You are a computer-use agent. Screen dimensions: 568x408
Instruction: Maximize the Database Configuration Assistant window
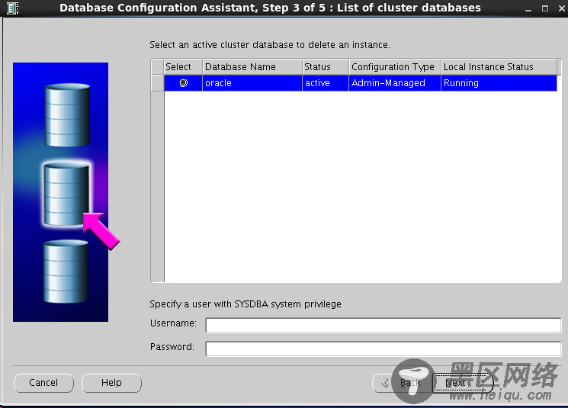coord(545,8)
